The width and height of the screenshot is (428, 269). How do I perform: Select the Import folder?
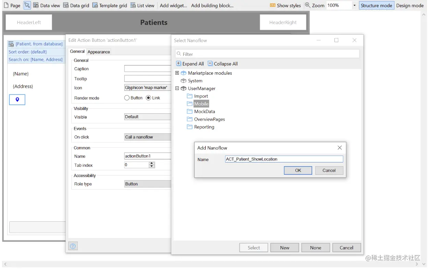(201, 96)
